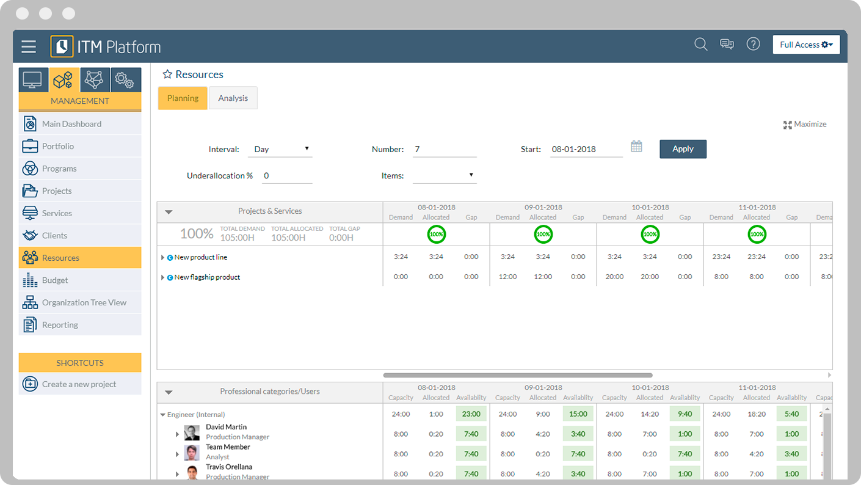Viewport: 861px width, 485px height.
Task: Click the 20:00 demand cell for New flagship product
Action: coord(614,277)
